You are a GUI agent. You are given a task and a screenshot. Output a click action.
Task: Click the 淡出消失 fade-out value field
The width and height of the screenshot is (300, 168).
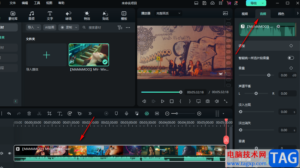point(288,130)
